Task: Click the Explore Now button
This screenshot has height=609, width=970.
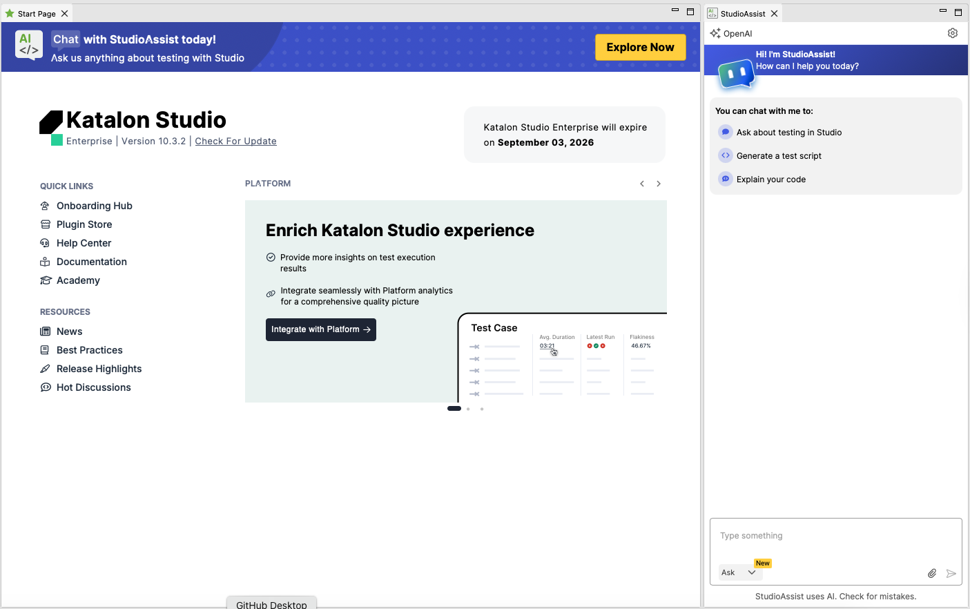Action: pyautogui.click(x=640, y=47)
